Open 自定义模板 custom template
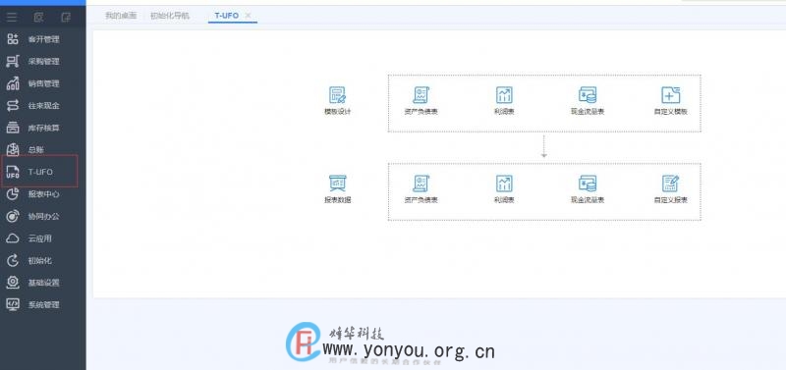The height and width of the screenshot is (370, 786). coord(670,101)
